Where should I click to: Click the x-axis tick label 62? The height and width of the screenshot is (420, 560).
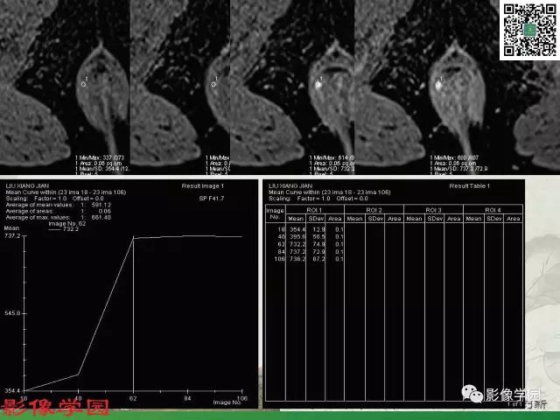[x=133, y=399]
